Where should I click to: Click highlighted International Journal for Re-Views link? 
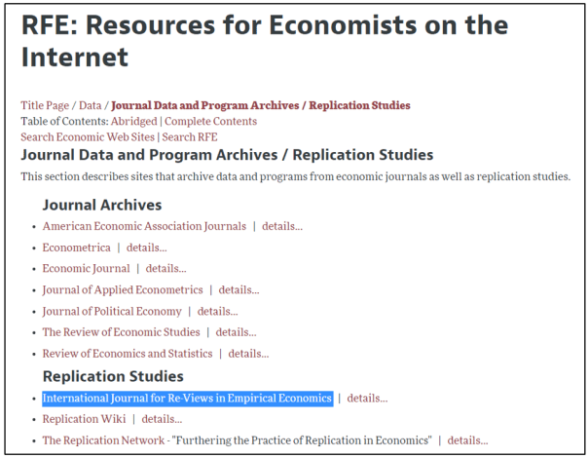coord(187,398)
